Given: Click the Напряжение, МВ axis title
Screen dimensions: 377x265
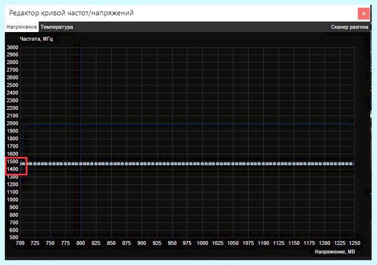Looking at the screenshot, I should (x=335, y=252).
